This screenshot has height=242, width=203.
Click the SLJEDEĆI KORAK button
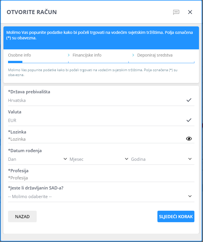pos(176,216)
